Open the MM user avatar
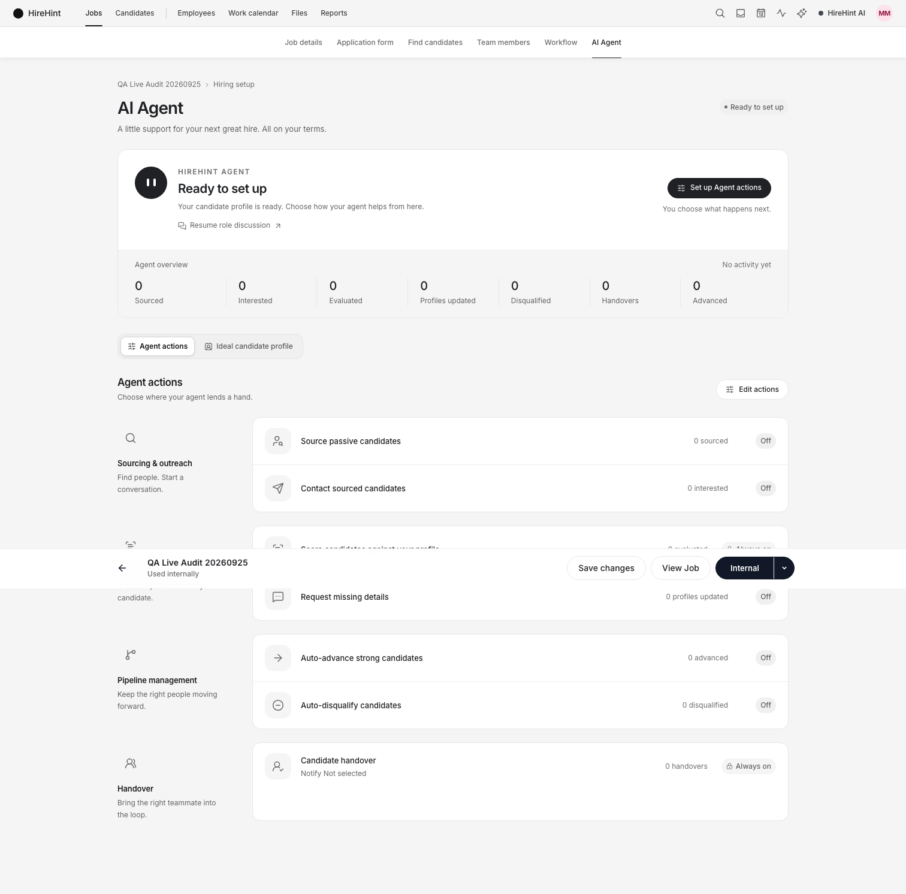 click(884, 13)
